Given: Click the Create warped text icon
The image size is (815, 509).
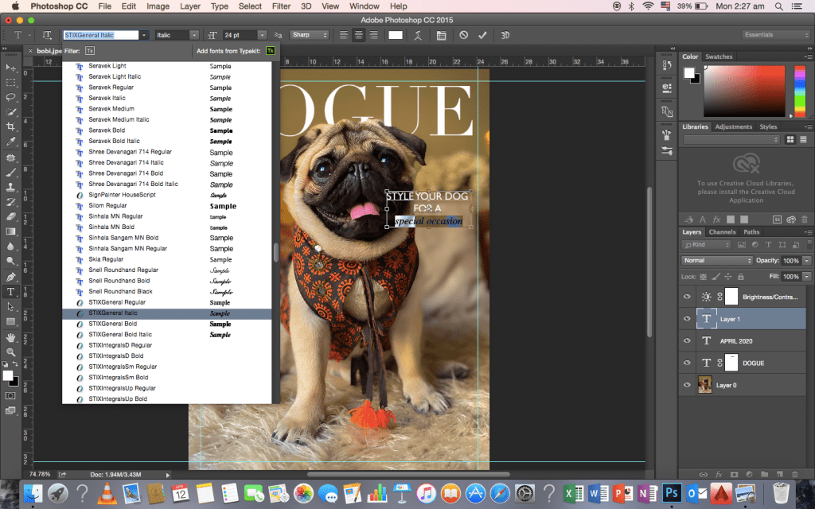Looking at the screenshot, I should (418, 35).
